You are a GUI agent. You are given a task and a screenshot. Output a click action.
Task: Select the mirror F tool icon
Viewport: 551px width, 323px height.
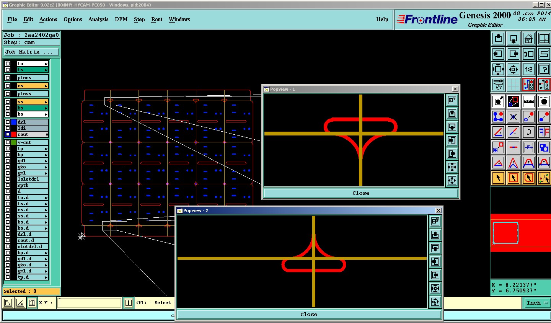[x=544, y=132]
